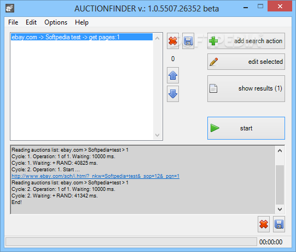Delete the selected search action with red X
The height and width of the screenshot is (252, 296).
point(173,41)
